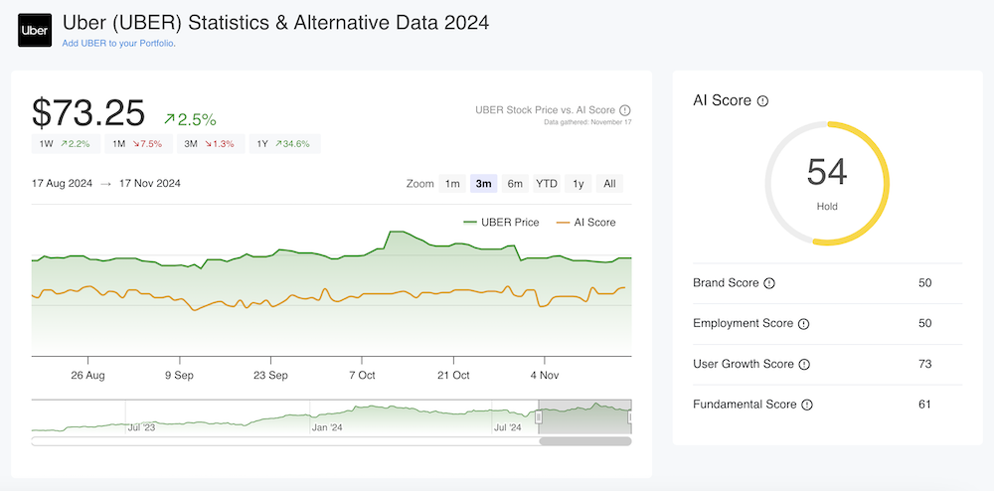The height and width of the screenshot is (491, 994).
Task: Click info icon by UBER Stock Price vs. AI Score
Action: pos(625,110)
